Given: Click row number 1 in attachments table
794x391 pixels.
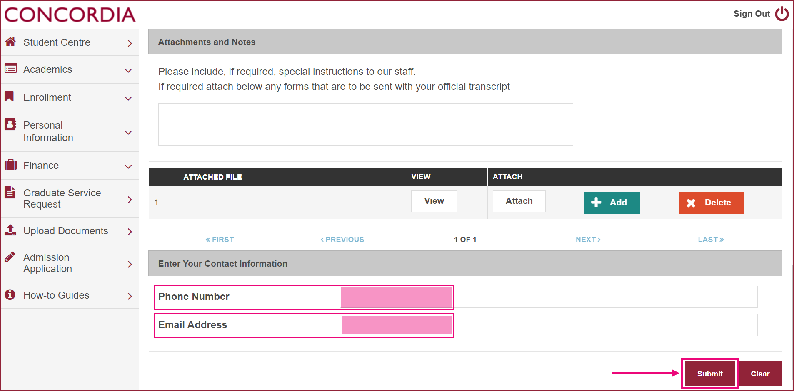Looking at the screenshot, I should click(x=156, y=203).
